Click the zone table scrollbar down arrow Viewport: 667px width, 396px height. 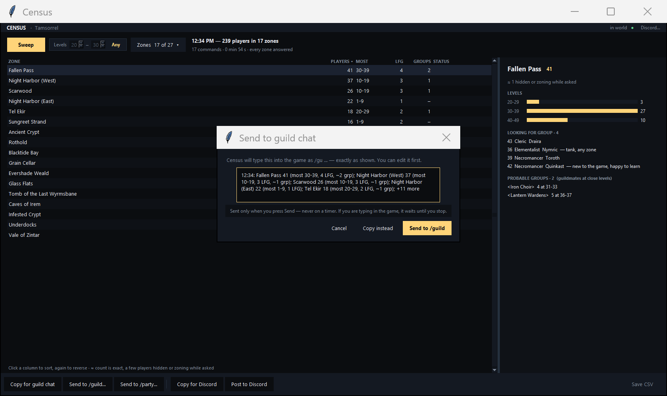494,370
